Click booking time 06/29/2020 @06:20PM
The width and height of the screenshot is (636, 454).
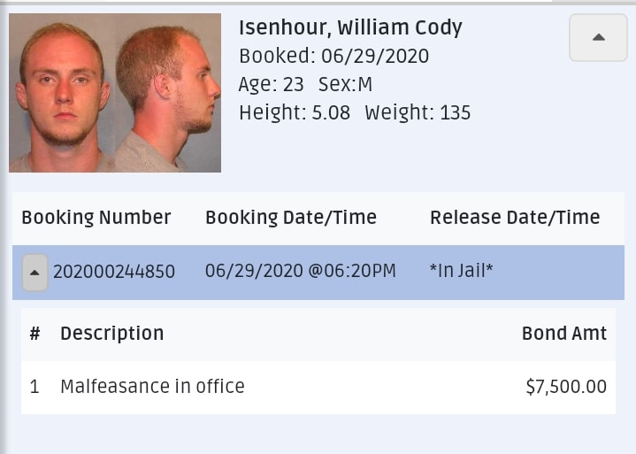[x=300, y=271]
